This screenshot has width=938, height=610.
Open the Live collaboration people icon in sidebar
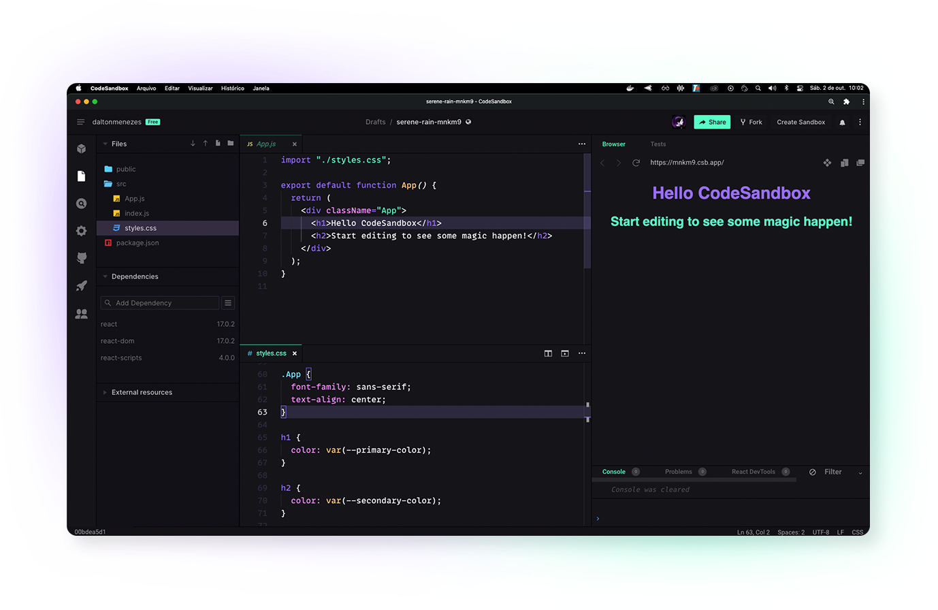click(82, 314)
